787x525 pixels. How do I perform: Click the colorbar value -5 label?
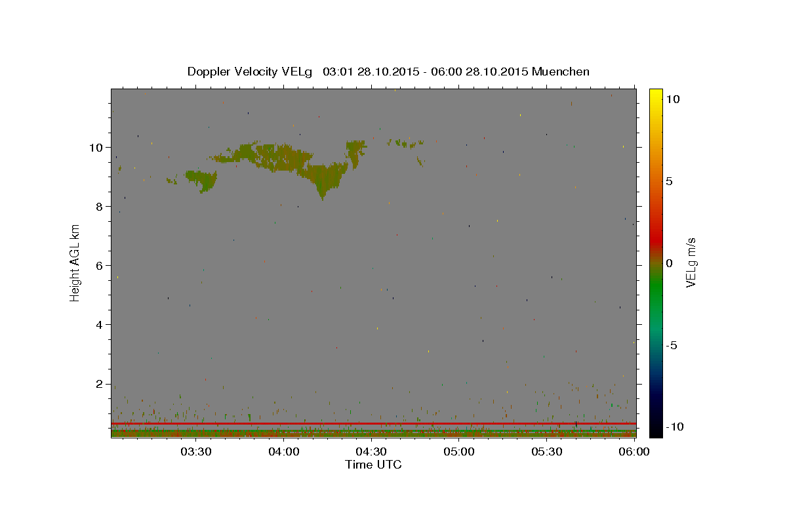[x=672, y=345]
